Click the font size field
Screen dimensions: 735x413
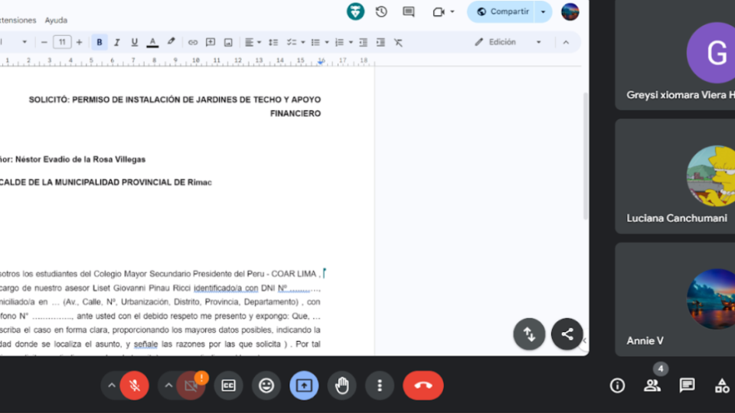point(62,42)
